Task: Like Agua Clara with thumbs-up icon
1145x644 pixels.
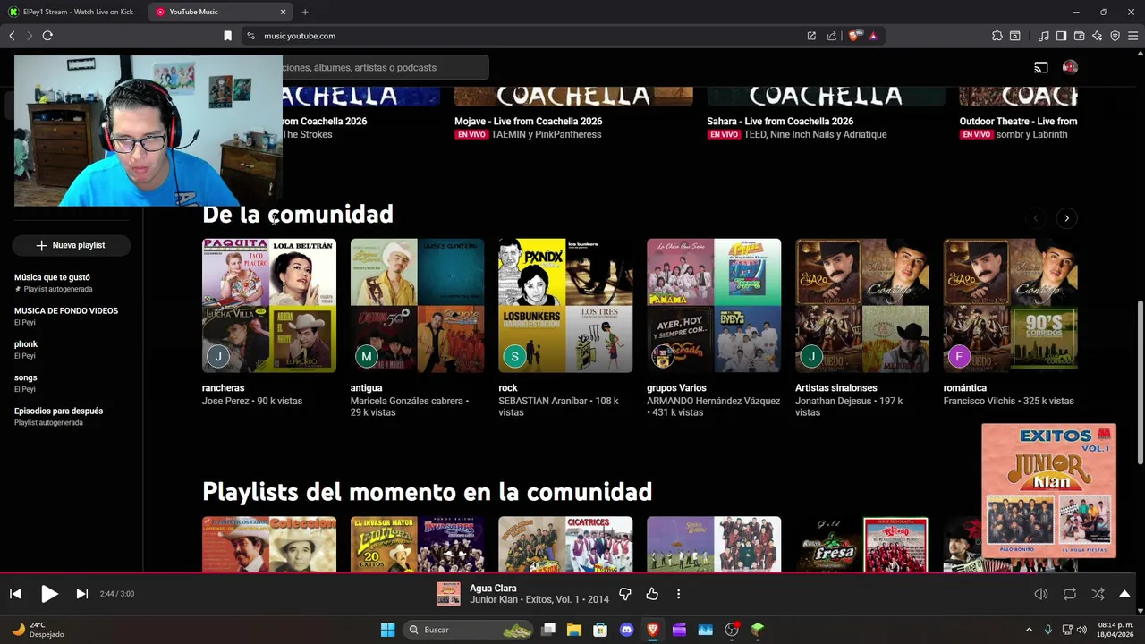Action: 652,594
